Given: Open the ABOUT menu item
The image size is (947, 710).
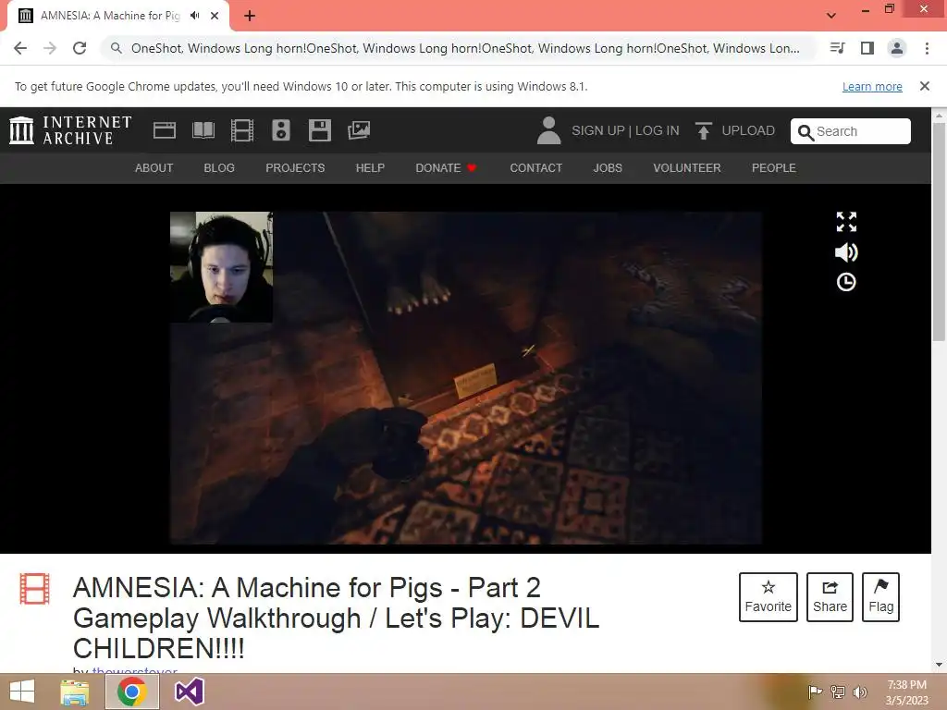Looking at the screenshot, I should pos(154,168).
